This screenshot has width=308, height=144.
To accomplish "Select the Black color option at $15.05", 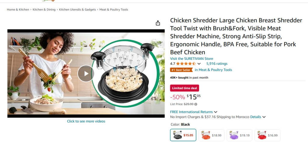I will tap(183, 135).
